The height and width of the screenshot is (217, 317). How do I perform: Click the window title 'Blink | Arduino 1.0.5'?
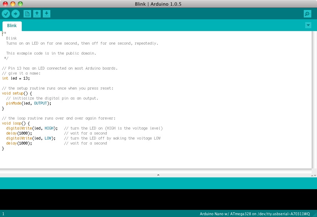tap(158, 4)
